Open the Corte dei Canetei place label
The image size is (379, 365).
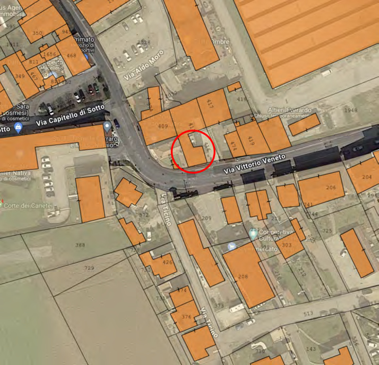[x=28, y=206]
